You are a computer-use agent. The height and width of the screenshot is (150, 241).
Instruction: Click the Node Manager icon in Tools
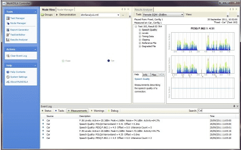coord(8,23)
